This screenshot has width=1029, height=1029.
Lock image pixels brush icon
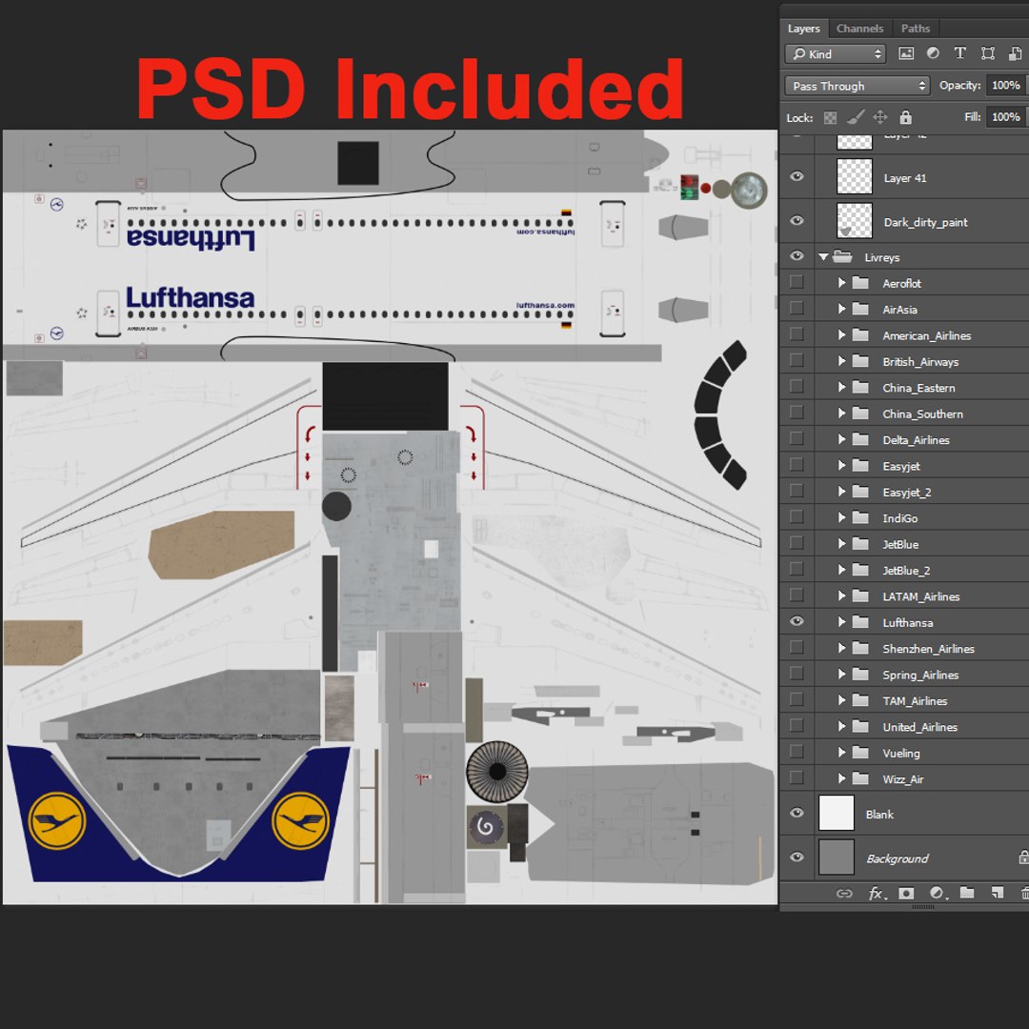(855, 117)
